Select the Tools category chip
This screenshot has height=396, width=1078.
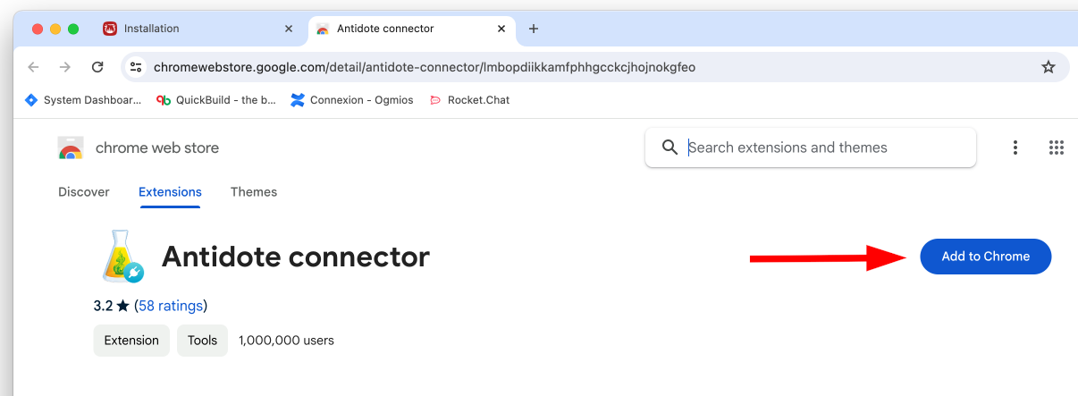point(202,341)
